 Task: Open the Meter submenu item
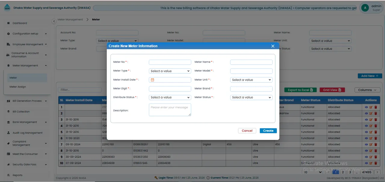click(x=27, y=78)
